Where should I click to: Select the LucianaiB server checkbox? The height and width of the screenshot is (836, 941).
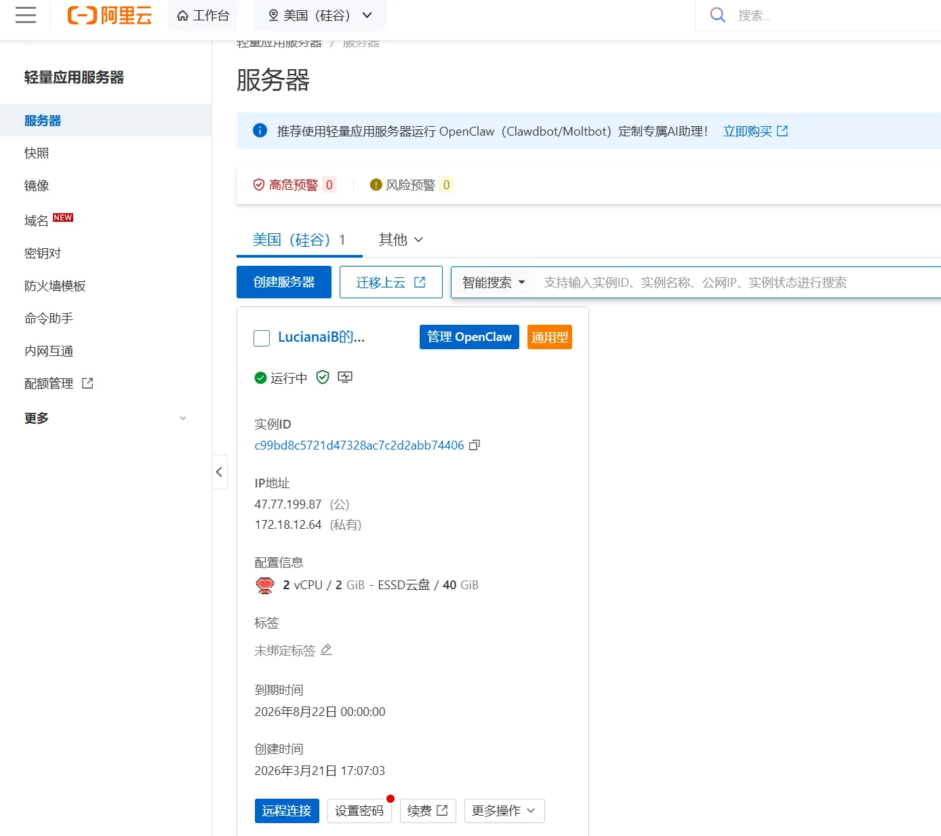tap(262, 338)
